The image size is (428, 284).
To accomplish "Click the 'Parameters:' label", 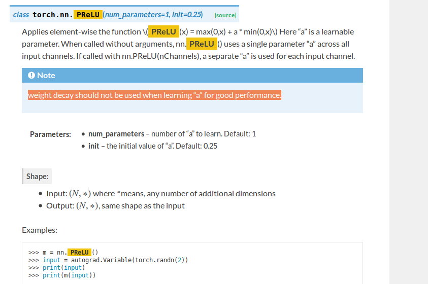I will point(50,134).
